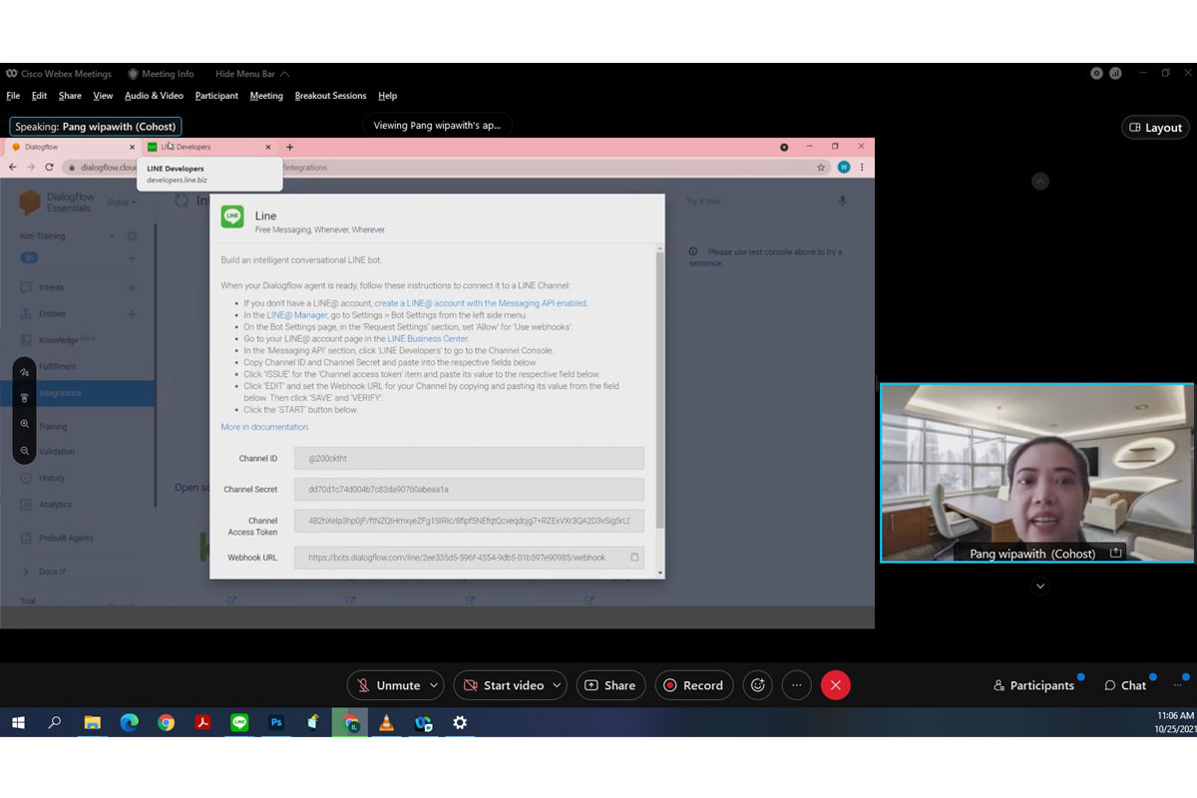Viewport: 1197px width, 798px height.
Task: Open LINE app from the taskbar
Action: 239,723
